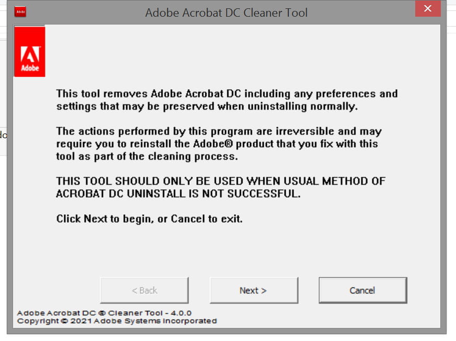Click the Adobe Acrobat DC Cleaner Tool title
The height and width of the screenshot is (341, 456).
[226, 13]
